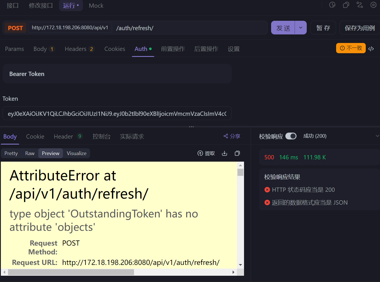Screen dimensions: 380x282
Task: Open the 实际请求 tab
Action: point(132,137)
